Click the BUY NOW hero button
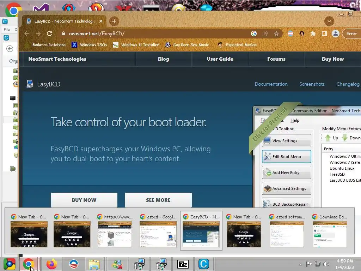Viewport: 361px width, 271px height. 84,200
